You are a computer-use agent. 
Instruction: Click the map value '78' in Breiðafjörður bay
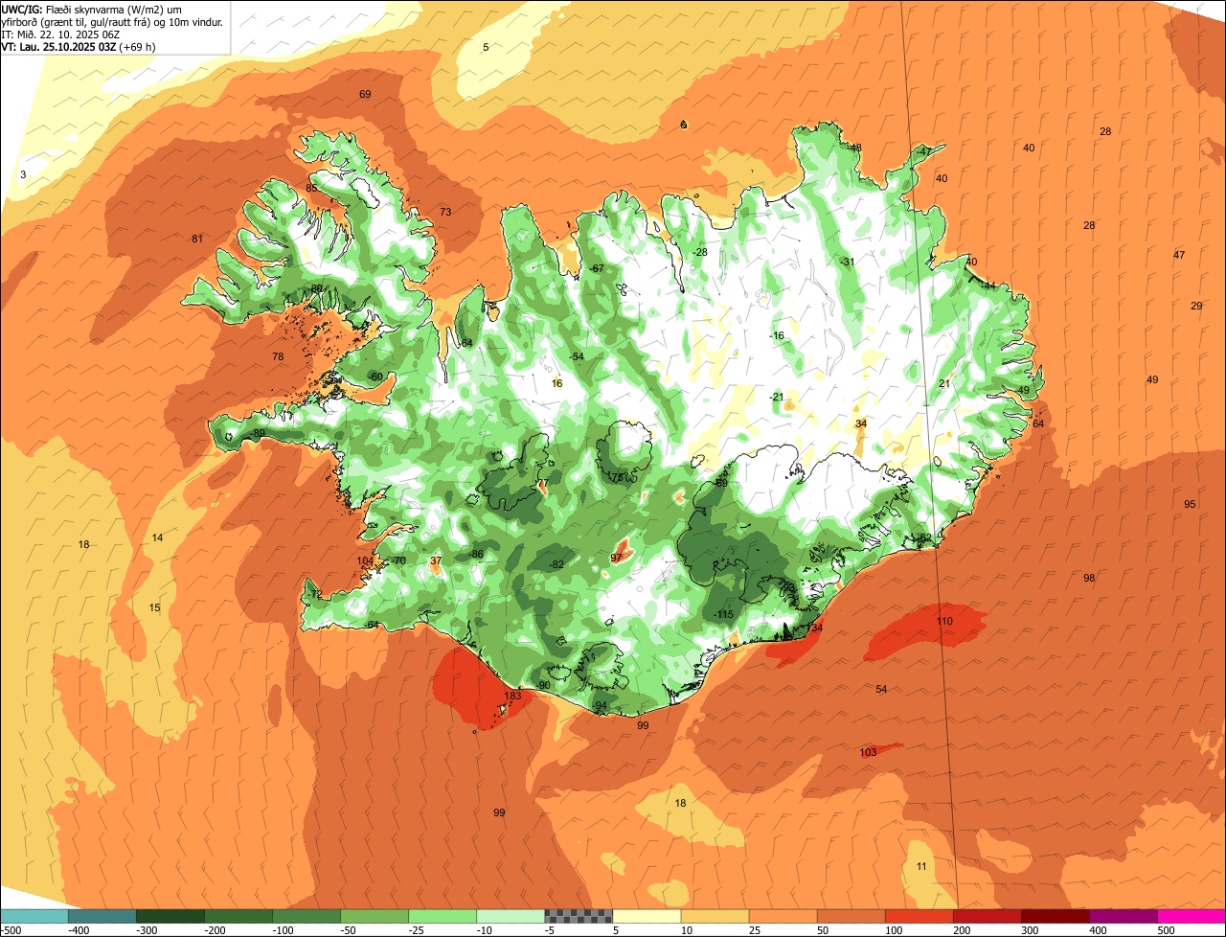278,356
